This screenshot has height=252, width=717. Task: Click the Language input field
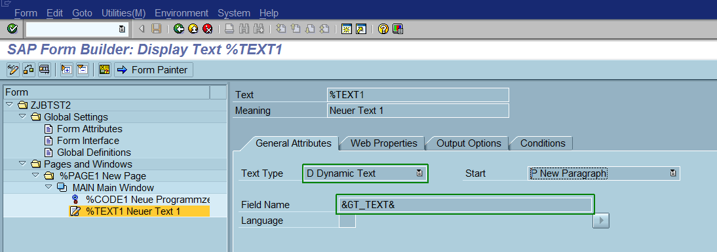pos(347,221)
